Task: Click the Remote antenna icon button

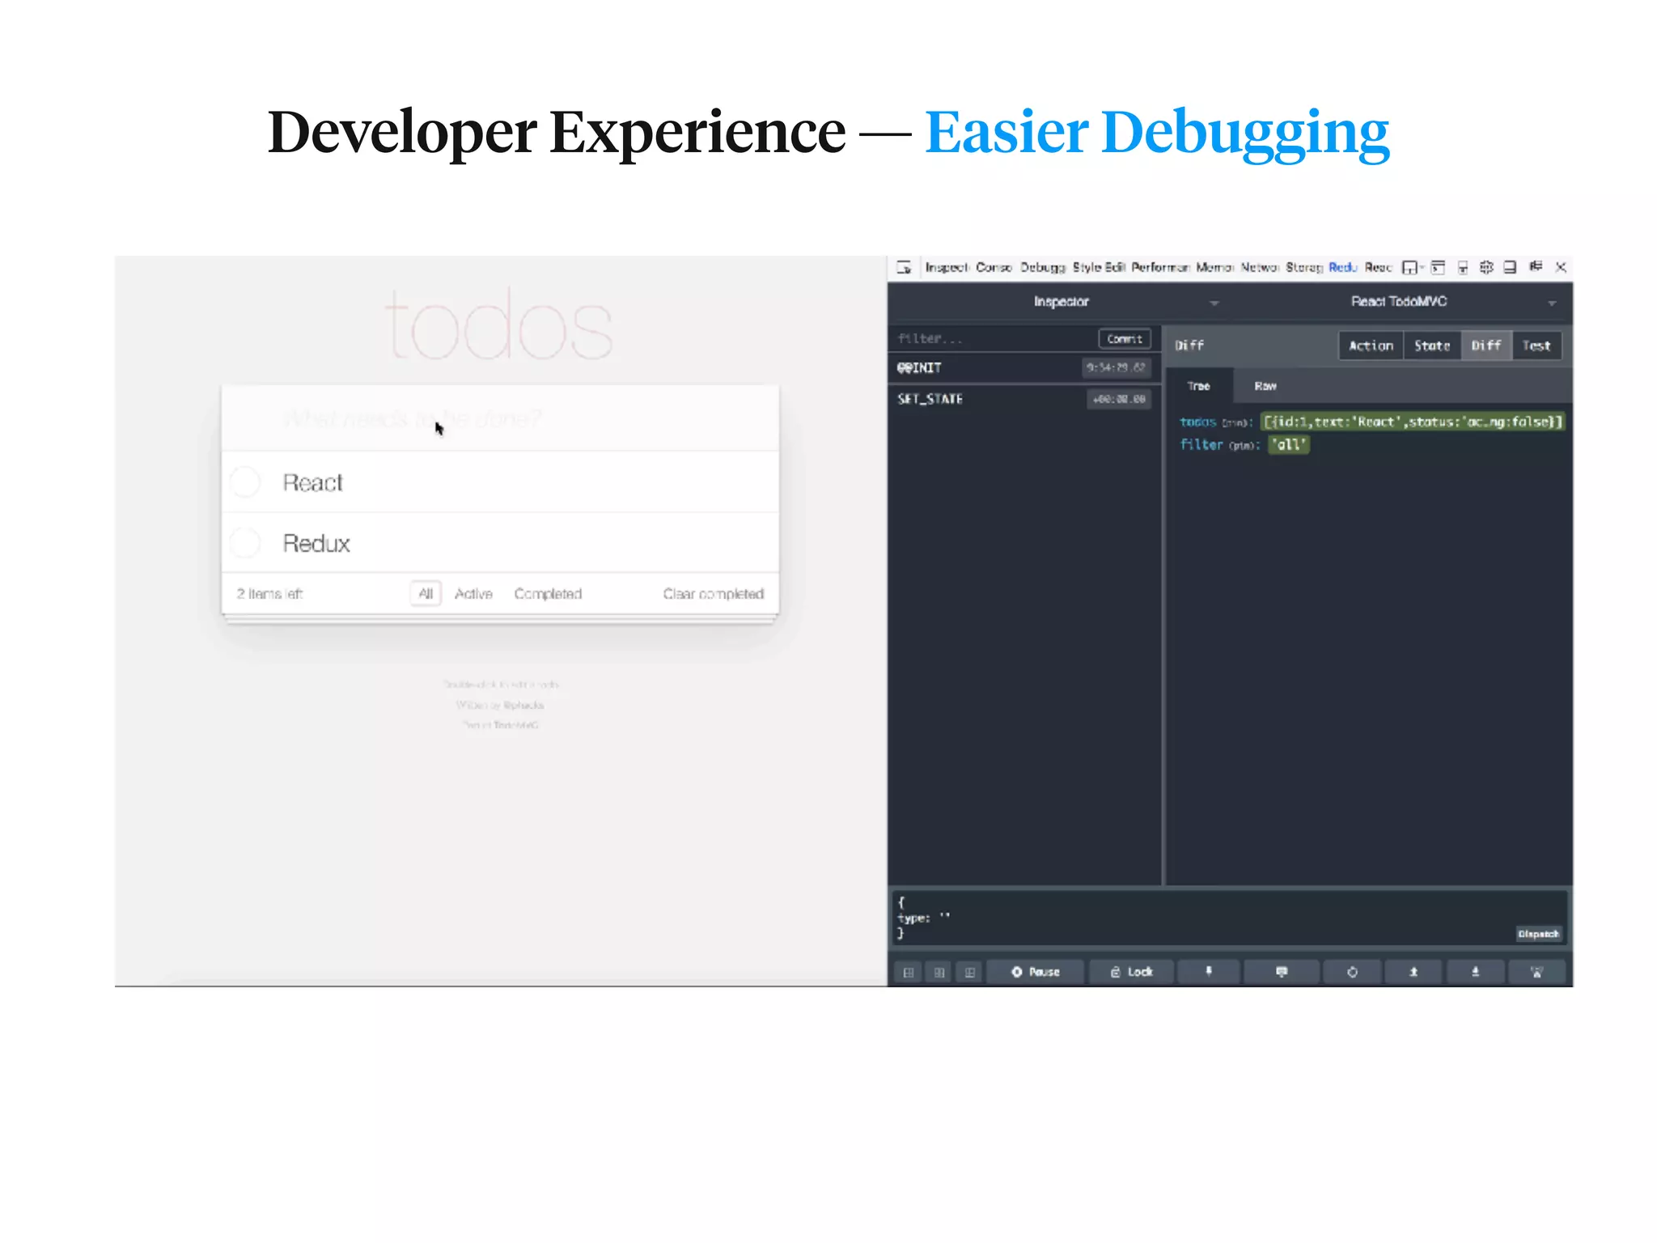Action: pyautogui.click(x=1536, y=972)
